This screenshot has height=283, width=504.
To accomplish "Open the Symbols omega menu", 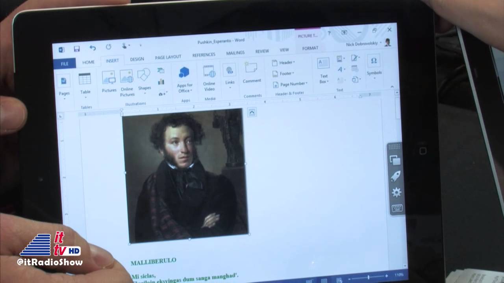I will (x=374, y=66).
